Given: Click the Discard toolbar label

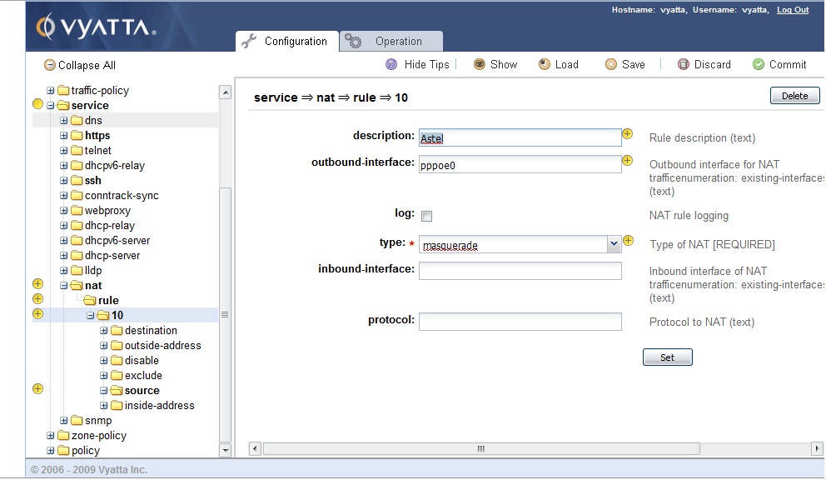Looking at the screenshot, I should [712, 64].
